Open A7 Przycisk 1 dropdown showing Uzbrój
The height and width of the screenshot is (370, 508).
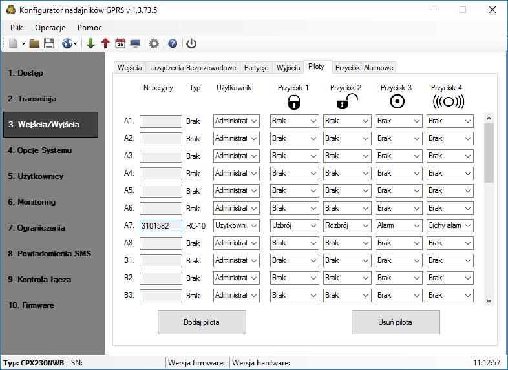(x=295, y=225)
